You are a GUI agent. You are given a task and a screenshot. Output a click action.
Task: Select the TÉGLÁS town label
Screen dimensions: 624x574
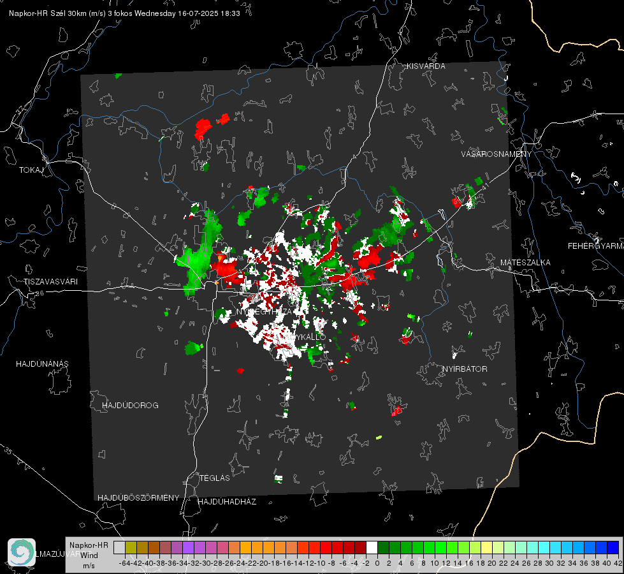click(x=215, y=478)
